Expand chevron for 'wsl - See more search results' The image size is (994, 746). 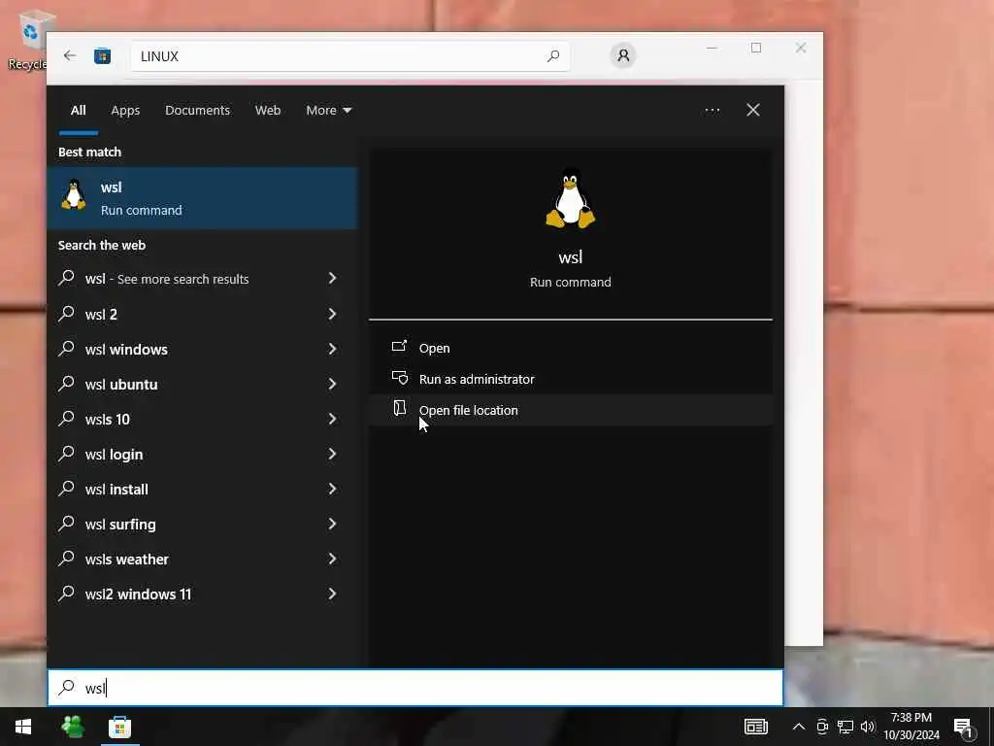tap(332, 278)
